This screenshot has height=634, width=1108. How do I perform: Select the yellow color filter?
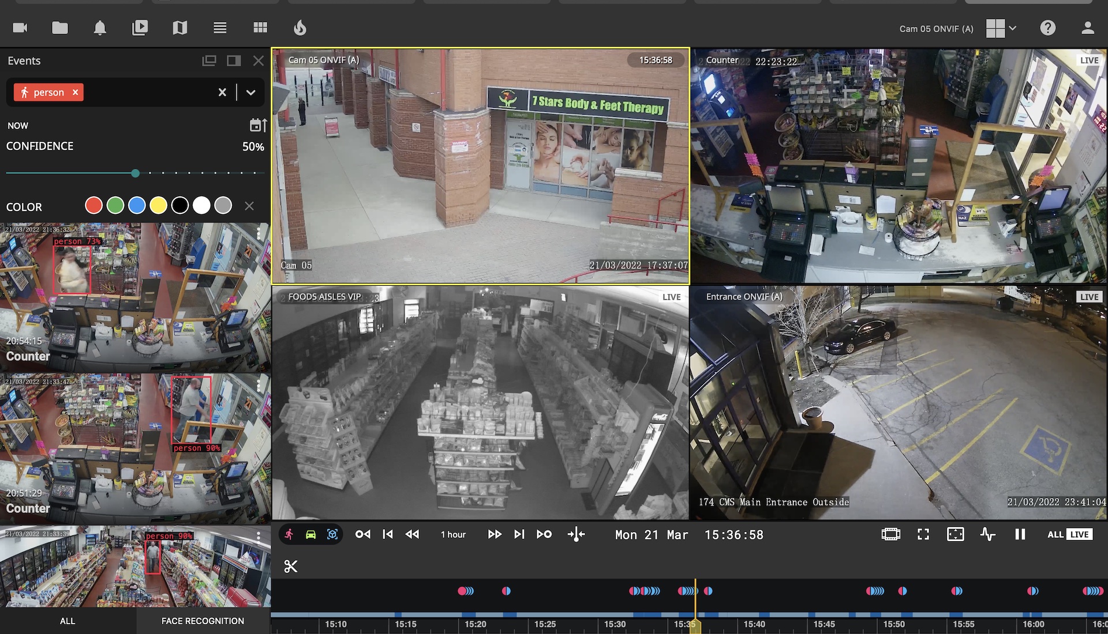(158, 205)
